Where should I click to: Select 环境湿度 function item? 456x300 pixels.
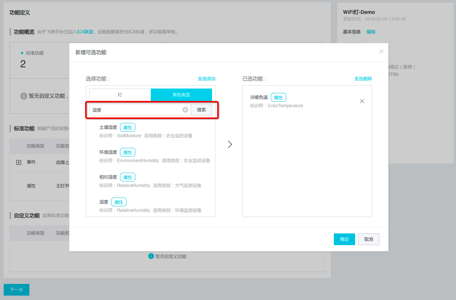pos(108,152)
